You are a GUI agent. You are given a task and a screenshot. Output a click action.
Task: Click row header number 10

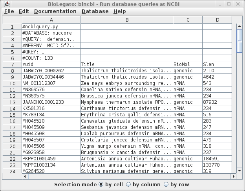tap(12, 83)
